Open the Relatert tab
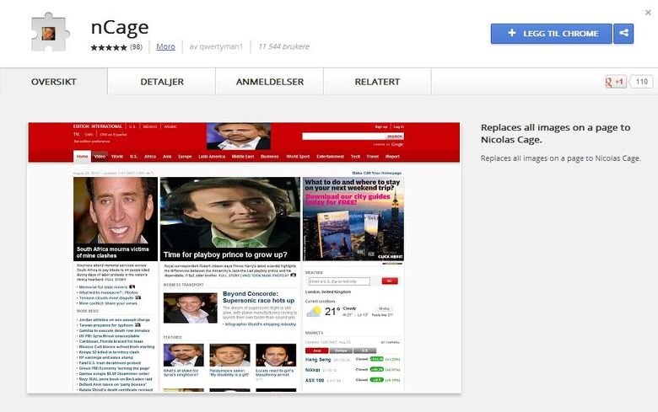This screenshot has width=658, height=412. tap(377, 82)
